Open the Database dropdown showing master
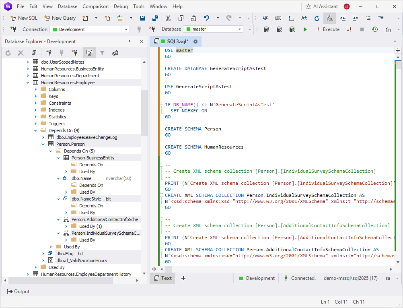 (213, 29)
